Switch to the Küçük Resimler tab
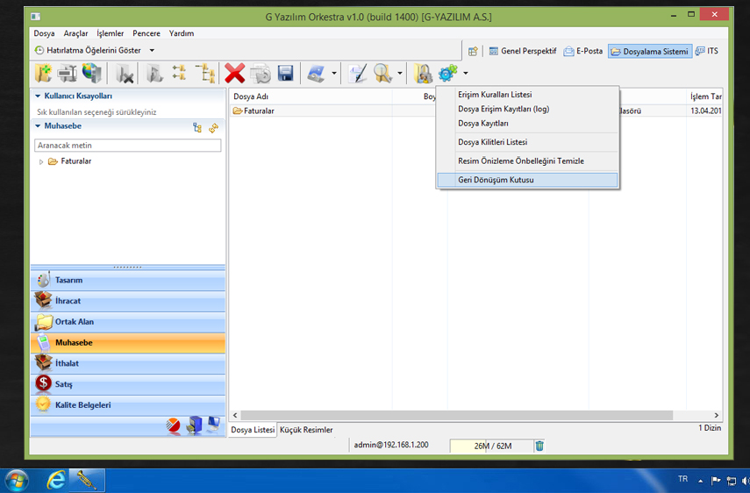750x493 pixels. [x=306, y=430]
